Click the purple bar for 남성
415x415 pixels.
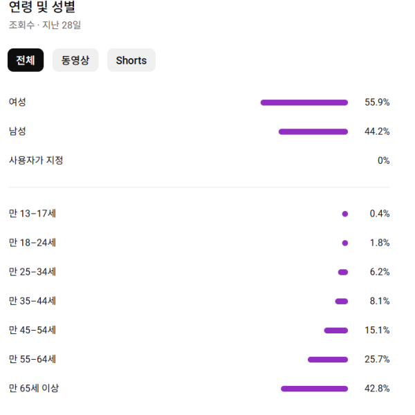(x=313, y=131)
